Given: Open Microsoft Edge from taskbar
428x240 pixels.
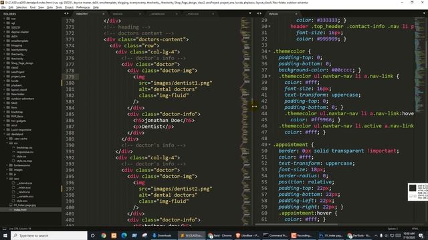Looking at the screenshot, I should pos(124,235).
